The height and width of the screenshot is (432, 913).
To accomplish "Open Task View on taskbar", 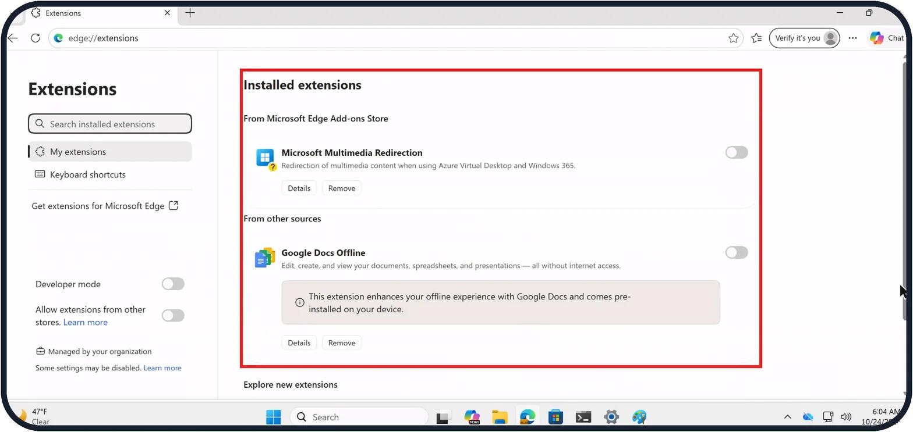I will coord(444,417).
